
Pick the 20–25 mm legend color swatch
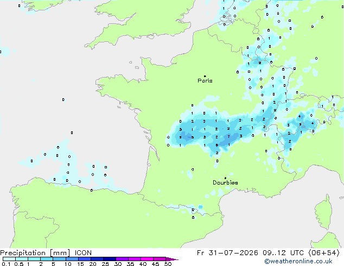[x=97, y=259]
